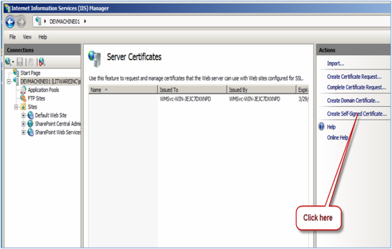Click the IIS Manager title bar icon
Image resolution: width=392 pixels, height=249 pixels.
(7, 8)
